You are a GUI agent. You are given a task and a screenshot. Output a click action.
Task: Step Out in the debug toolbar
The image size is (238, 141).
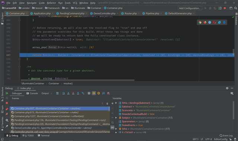(x=78, y=93)
